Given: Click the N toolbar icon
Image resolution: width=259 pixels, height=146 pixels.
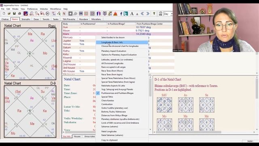Looking at the screenshot, I should tap(64, 13).
